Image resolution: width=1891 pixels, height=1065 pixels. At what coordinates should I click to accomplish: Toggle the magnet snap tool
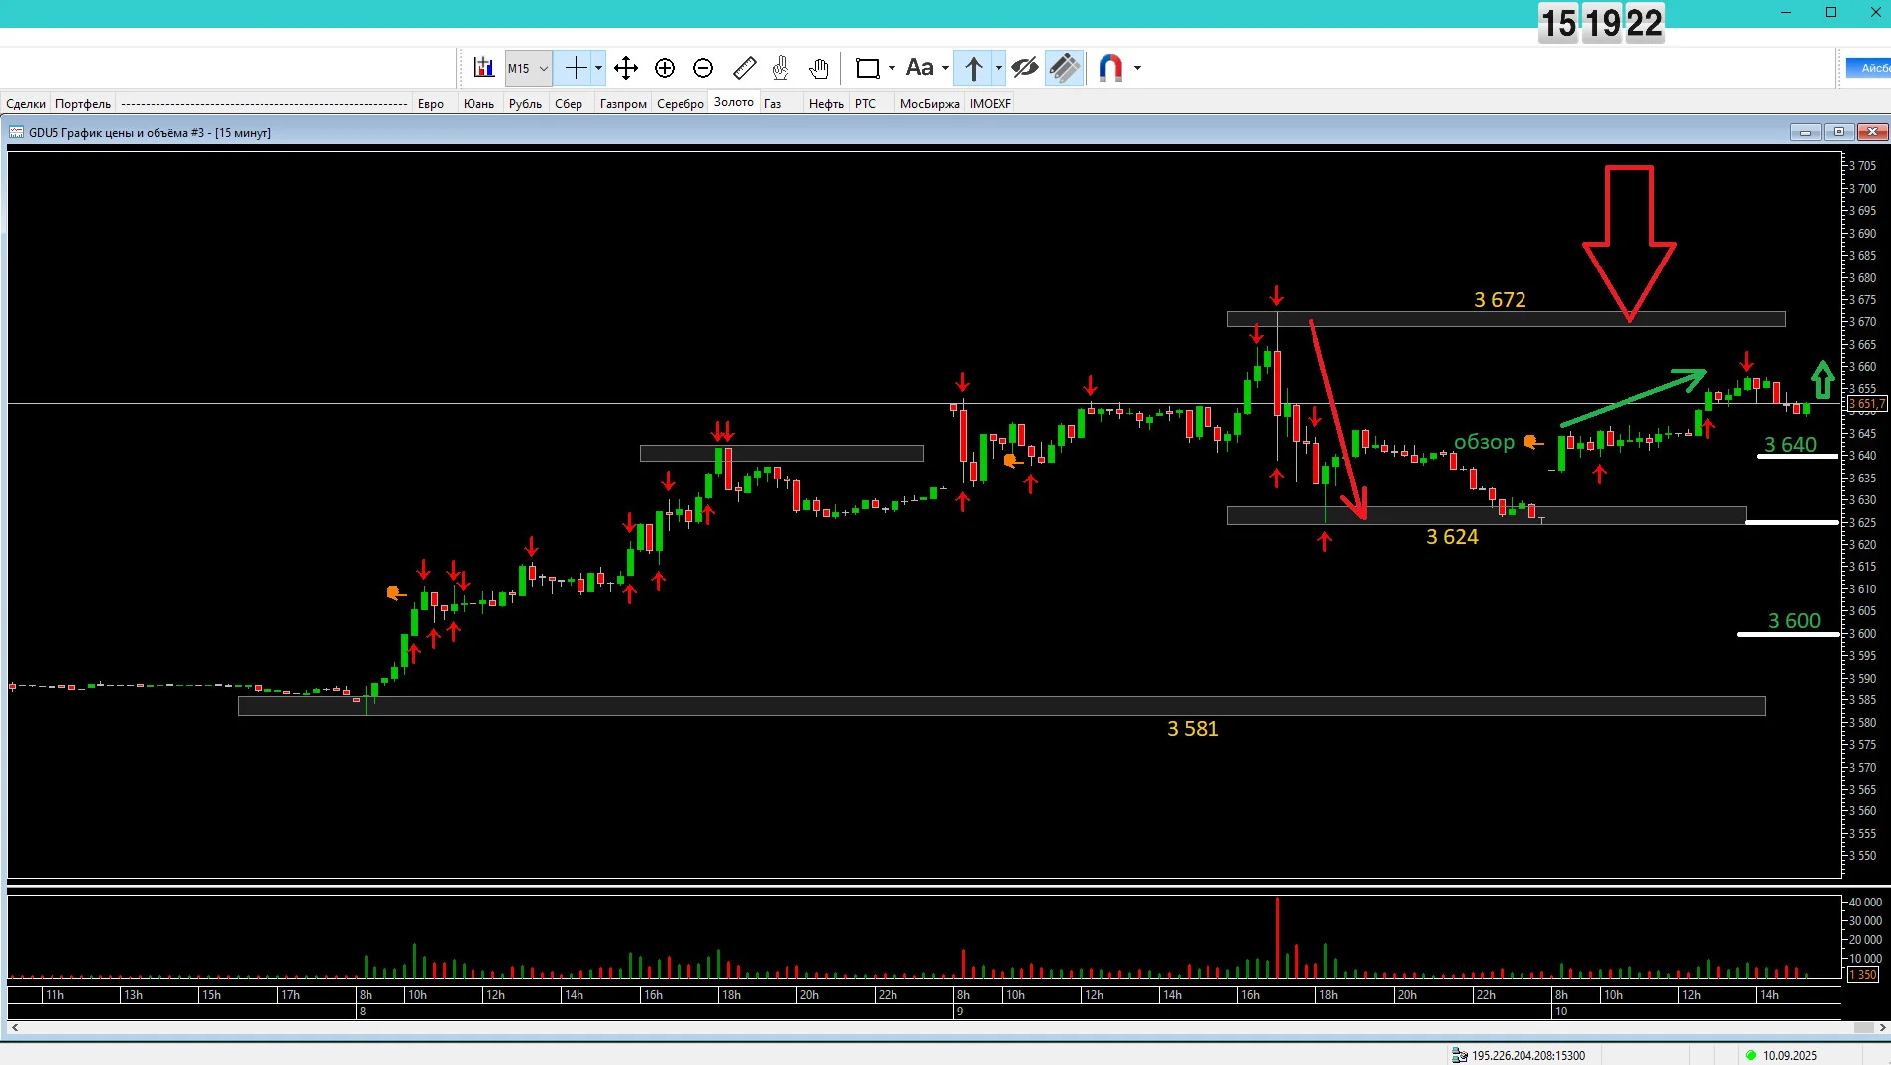1110,68
